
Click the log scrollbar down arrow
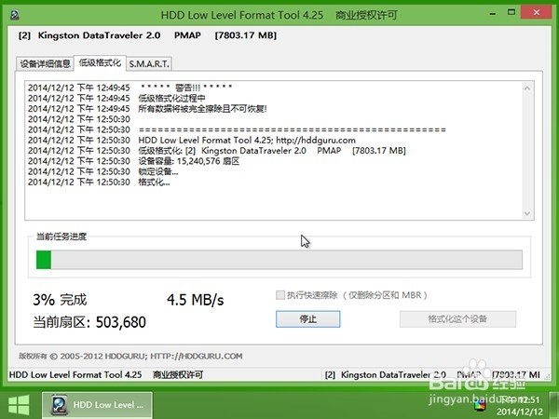coord(527,213)
